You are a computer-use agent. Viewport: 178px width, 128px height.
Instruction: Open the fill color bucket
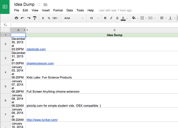[134, 18]
